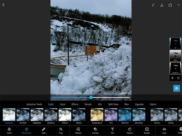Screen dimensions: 182x136
Task: Select the Highlights adjustment thumbnail
Action: 37,115
